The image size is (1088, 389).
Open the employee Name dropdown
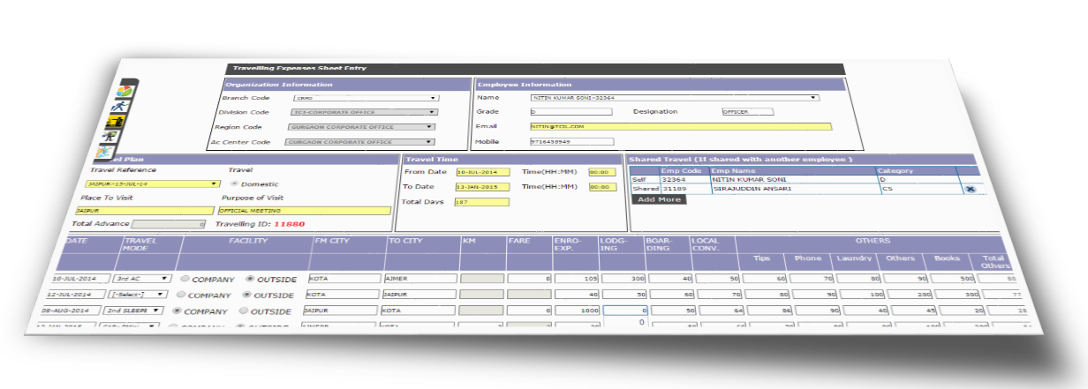point(674,98)
